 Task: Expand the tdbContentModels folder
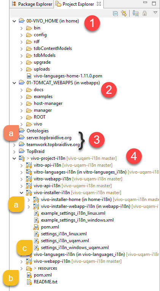[22, 48]
